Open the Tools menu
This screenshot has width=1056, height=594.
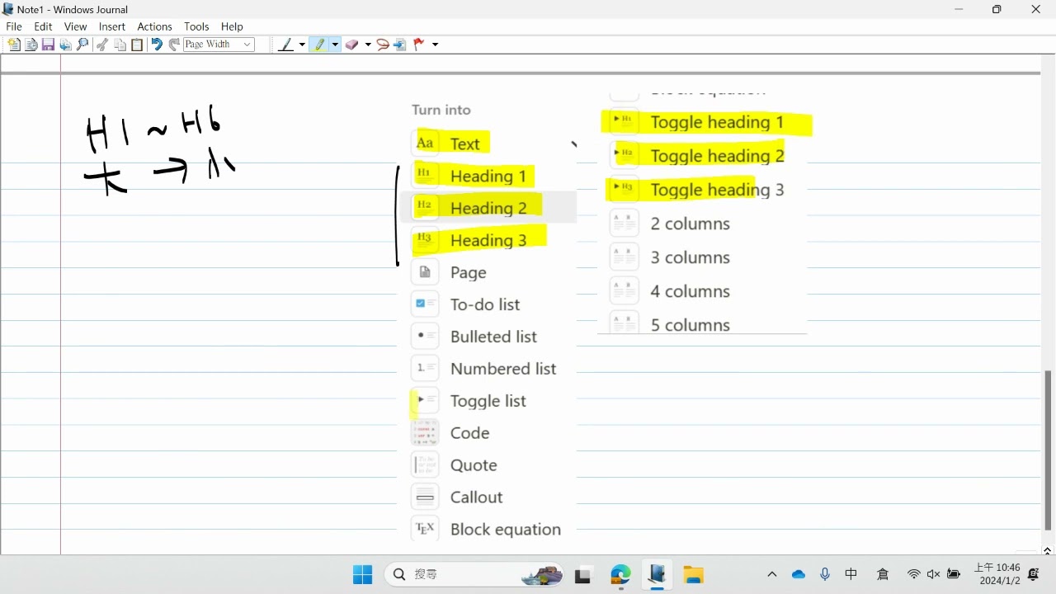196,26
